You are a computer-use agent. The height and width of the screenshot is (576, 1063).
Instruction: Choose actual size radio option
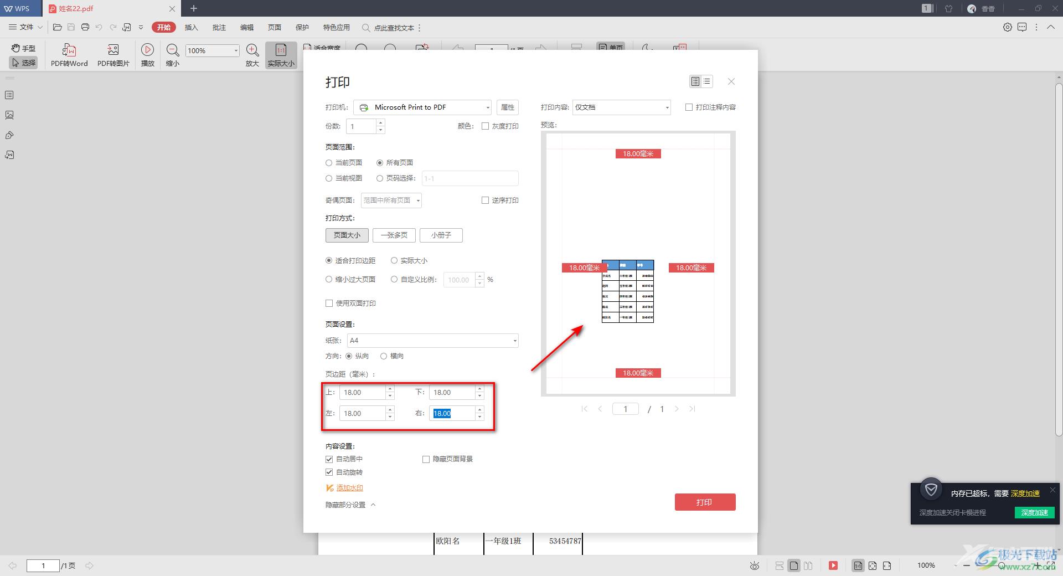[394, 260]
